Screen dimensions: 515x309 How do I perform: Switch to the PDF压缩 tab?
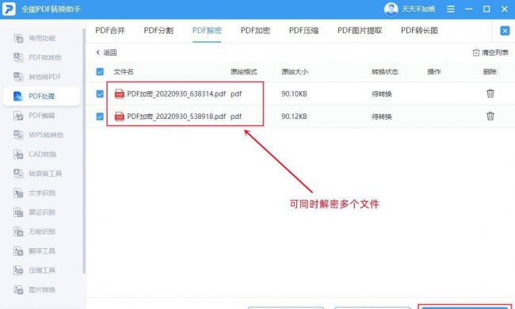[303, 31]
